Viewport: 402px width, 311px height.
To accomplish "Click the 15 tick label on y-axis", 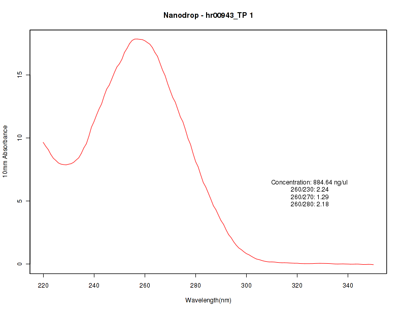I will coord(20,75).
